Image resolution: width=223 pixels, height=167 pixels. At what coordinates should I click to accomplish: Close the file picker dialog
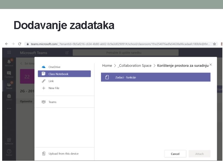coord(211,65)
